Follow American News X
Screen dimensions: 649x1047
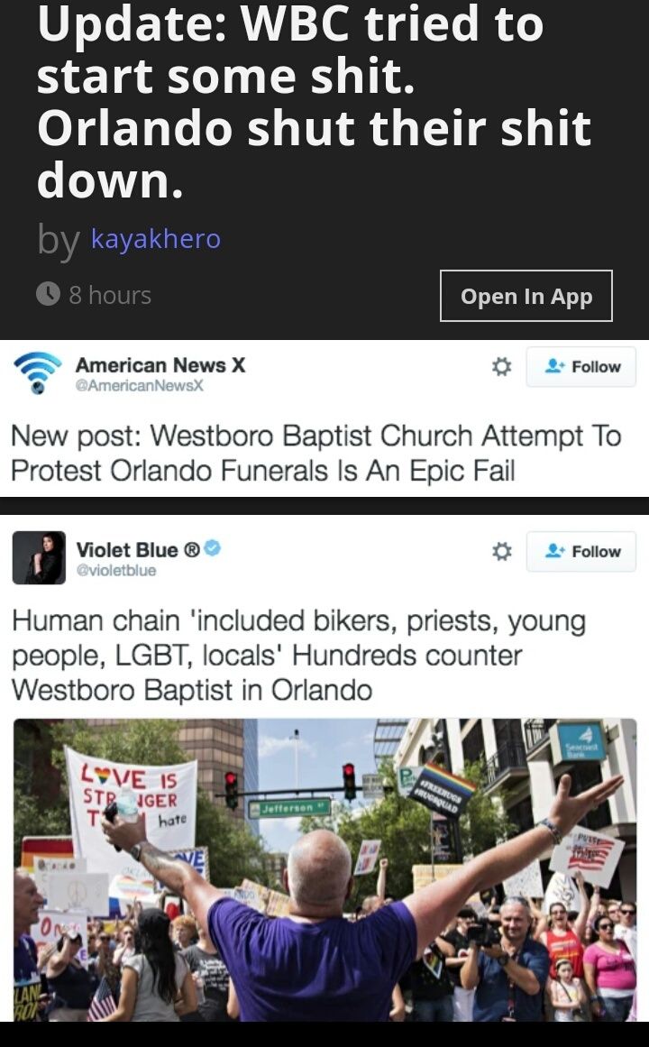[x=580, y=366]
